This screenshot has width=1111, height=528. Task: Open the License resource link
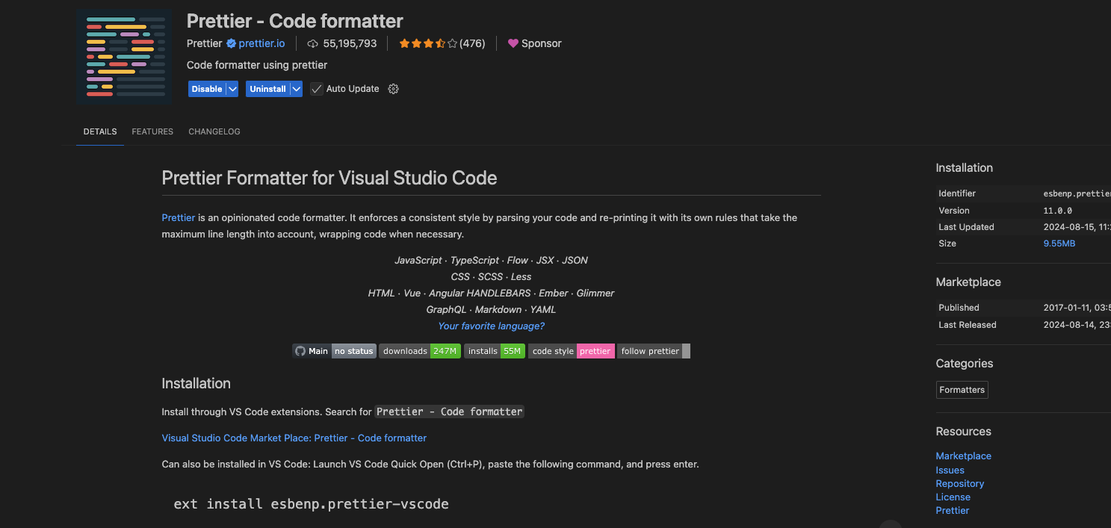pyautogui.click(x=953, y=497)
